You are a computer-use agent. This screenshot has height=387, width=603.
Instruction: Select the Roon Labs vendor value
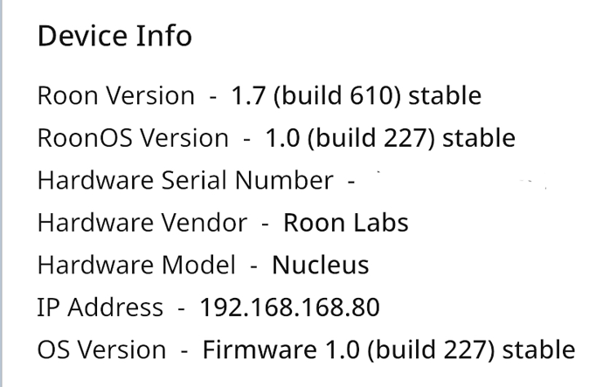(345, 223)
